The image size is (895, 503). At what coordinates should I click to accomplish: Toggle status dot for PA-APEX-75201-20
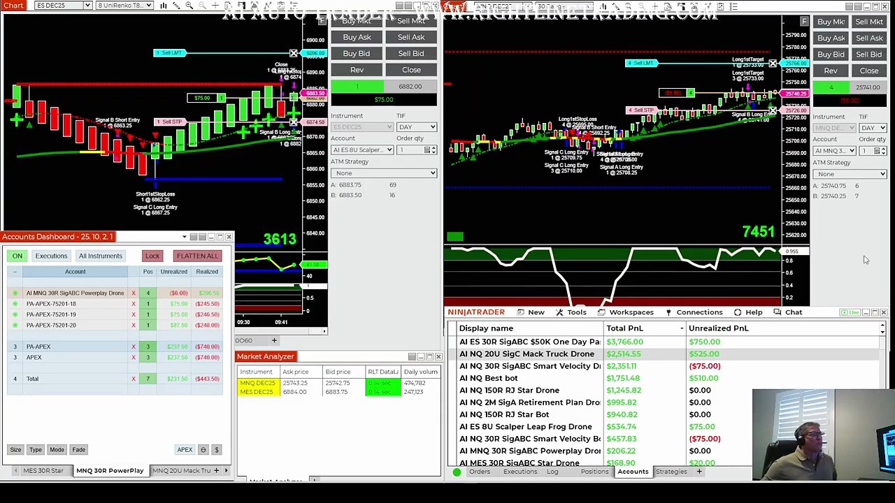click(x=15, y=325)
